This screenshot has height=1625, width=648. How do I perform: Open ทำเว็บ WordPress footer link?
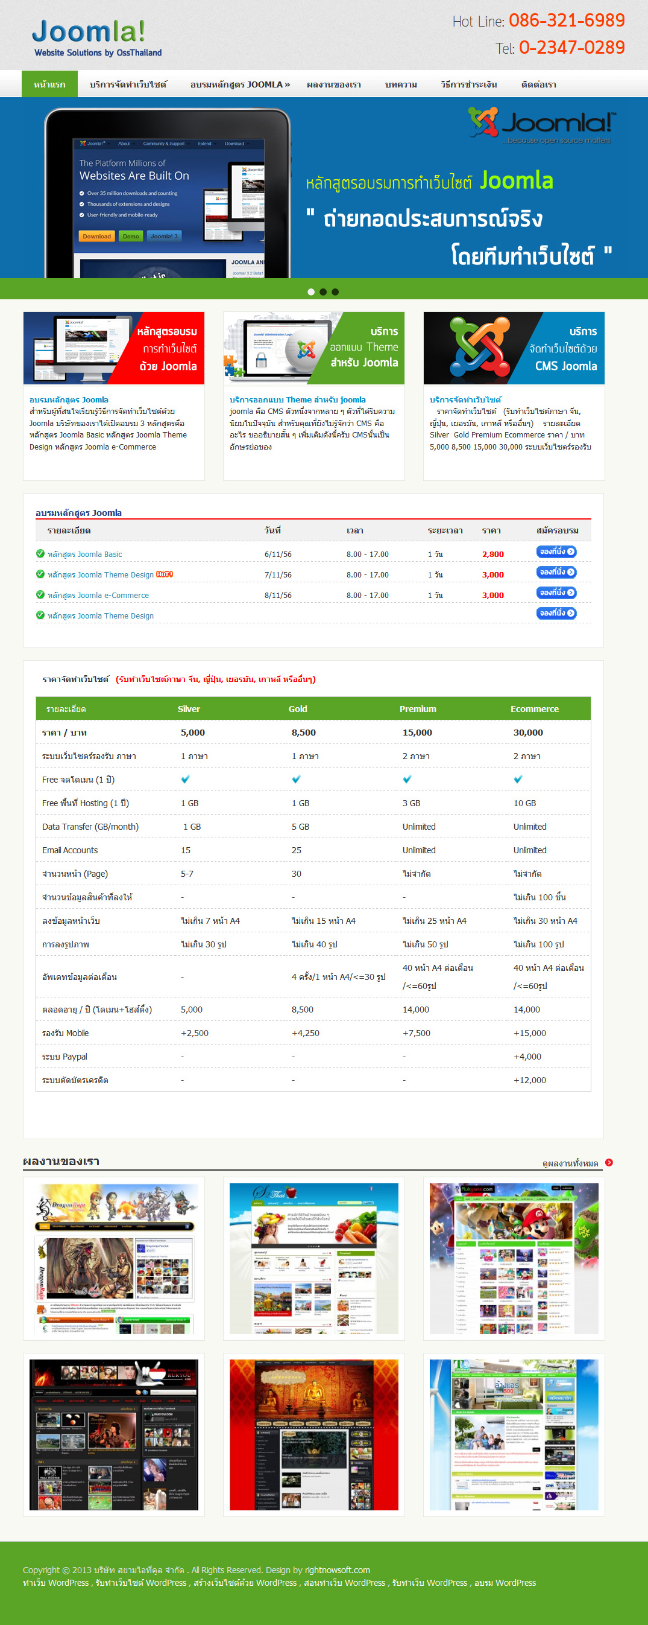coord(55,1583)
